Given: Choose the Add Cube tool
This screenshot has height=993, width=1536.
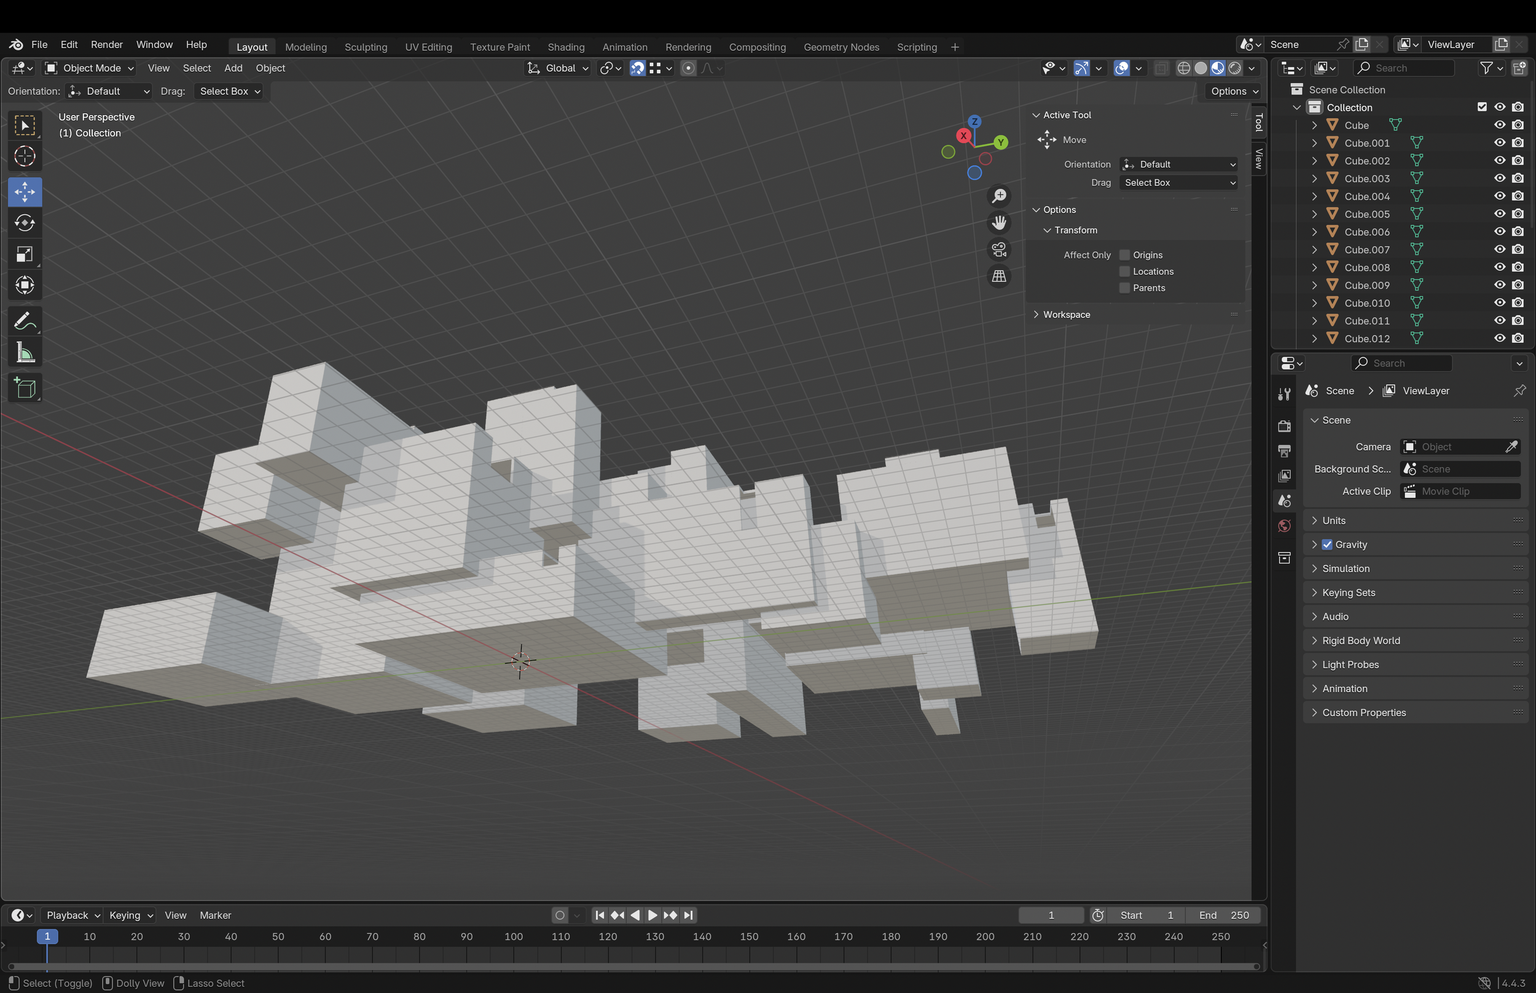Looking at the screenshot, I should tap(25, 388).
